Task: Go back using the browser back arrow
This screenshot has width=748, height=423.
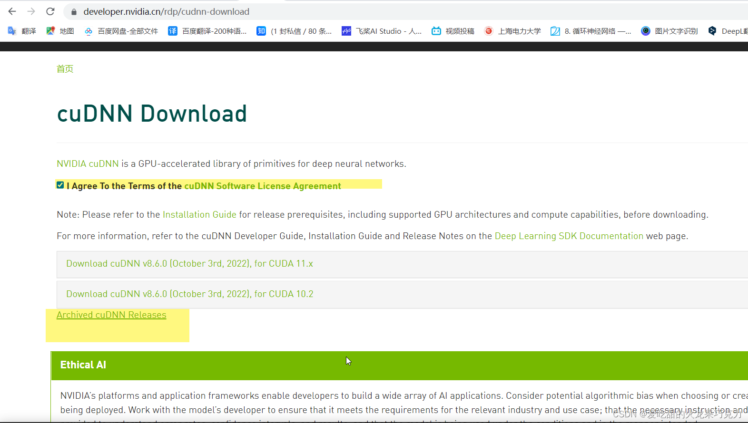Action: tap(12, 11)
